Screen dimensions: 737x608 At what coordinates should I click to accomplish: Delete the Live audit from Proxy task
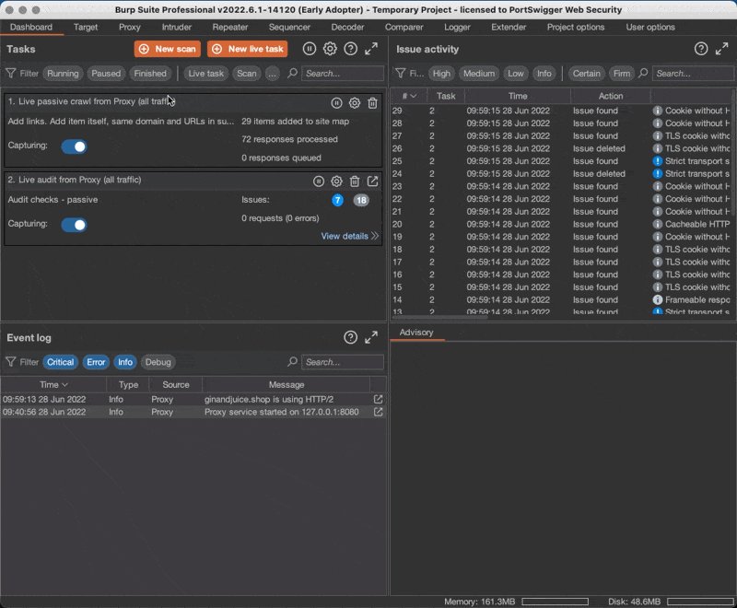click(x=355, y=181)
